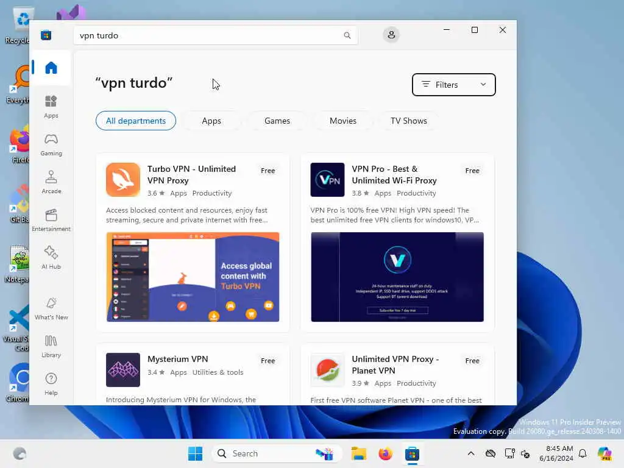The image size is (624, 468).
Task: Open Mysterium VPN title
Action: (177, 359)
